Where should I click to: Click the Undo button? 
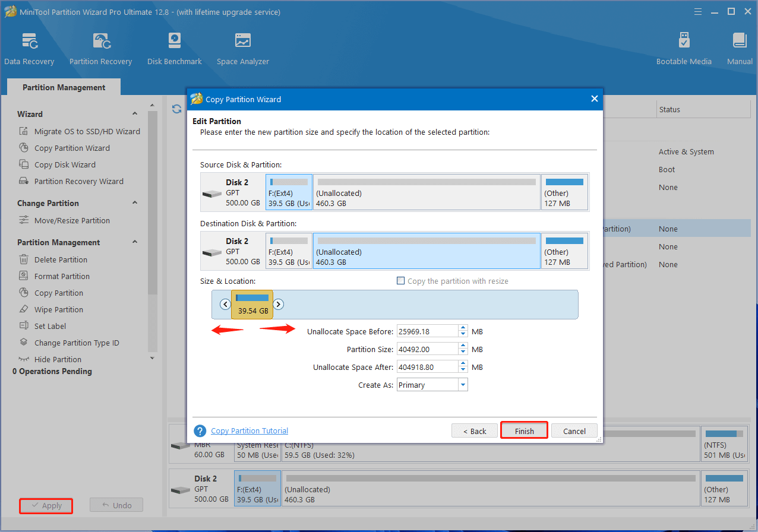pos(116,505)
